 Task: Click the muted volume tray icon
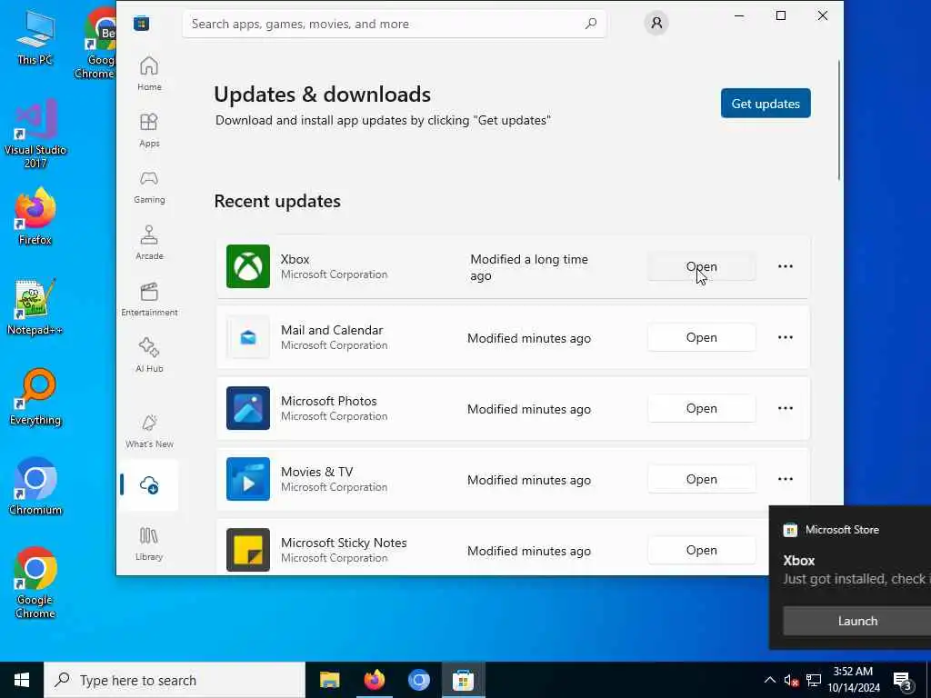click(x=791, y=680)
